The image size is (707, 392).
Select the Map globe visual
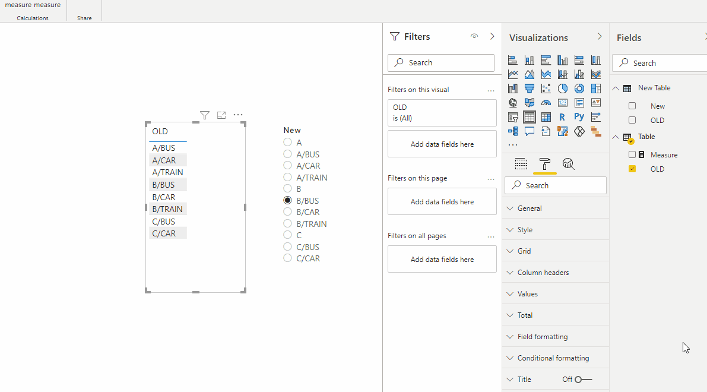(x=513, y=103)
